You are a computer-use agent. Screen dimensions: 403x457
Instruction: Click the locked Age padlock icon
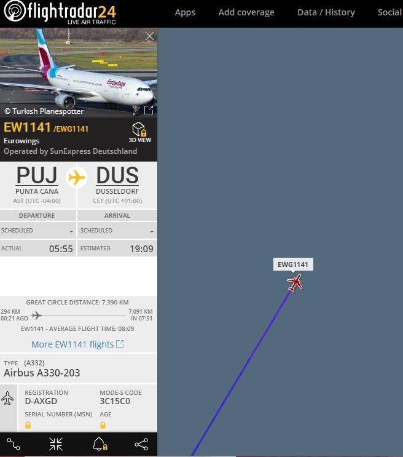[103, 425]
